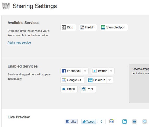Expand the Twitter options dropdown arrow
This screenshot has width=149, height=127.
pos(111,71)
